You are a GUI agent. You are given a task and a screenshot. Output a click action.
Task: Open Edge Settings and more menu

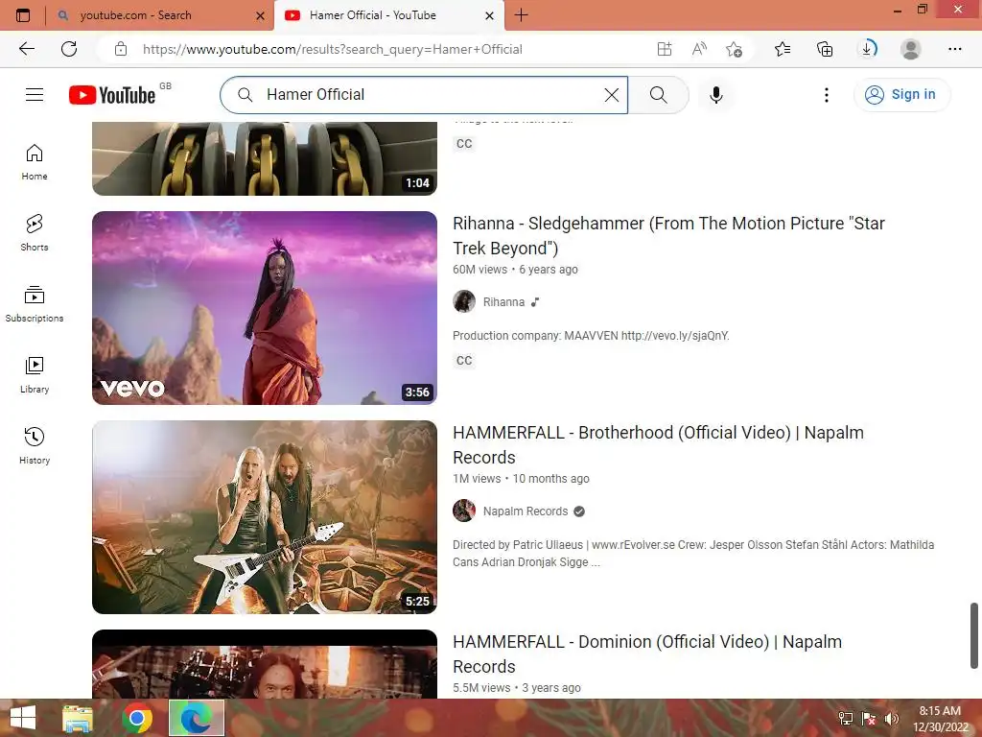pos(954,49)
